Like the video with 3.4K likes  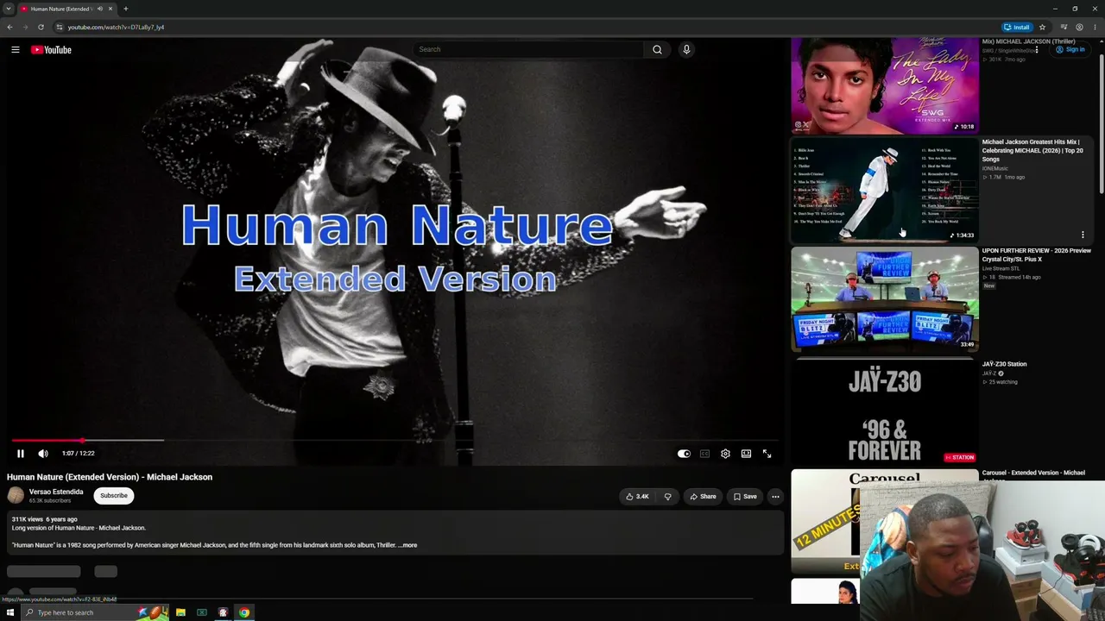(637, 497)
